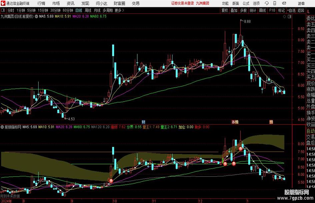
Task: Select the 日线 daily period tab
Action: tap(79, 10)
